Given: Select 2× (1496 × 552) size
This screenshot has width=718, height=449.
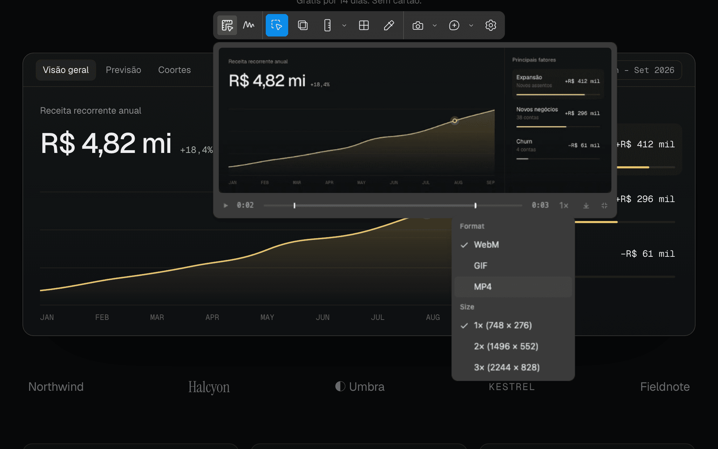Looking at the screenshot, I should pos(513,346).
